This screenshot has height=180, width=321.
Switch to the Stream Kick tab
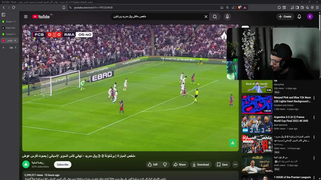(x=9, y=22)
